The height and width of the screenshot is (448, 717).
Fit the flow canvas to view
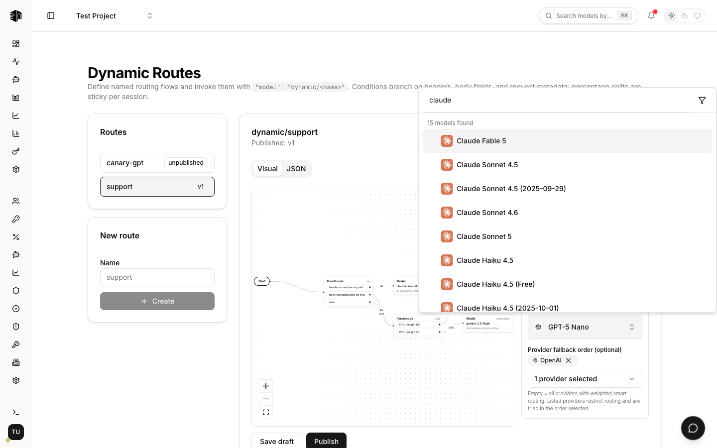coord(266,412)
